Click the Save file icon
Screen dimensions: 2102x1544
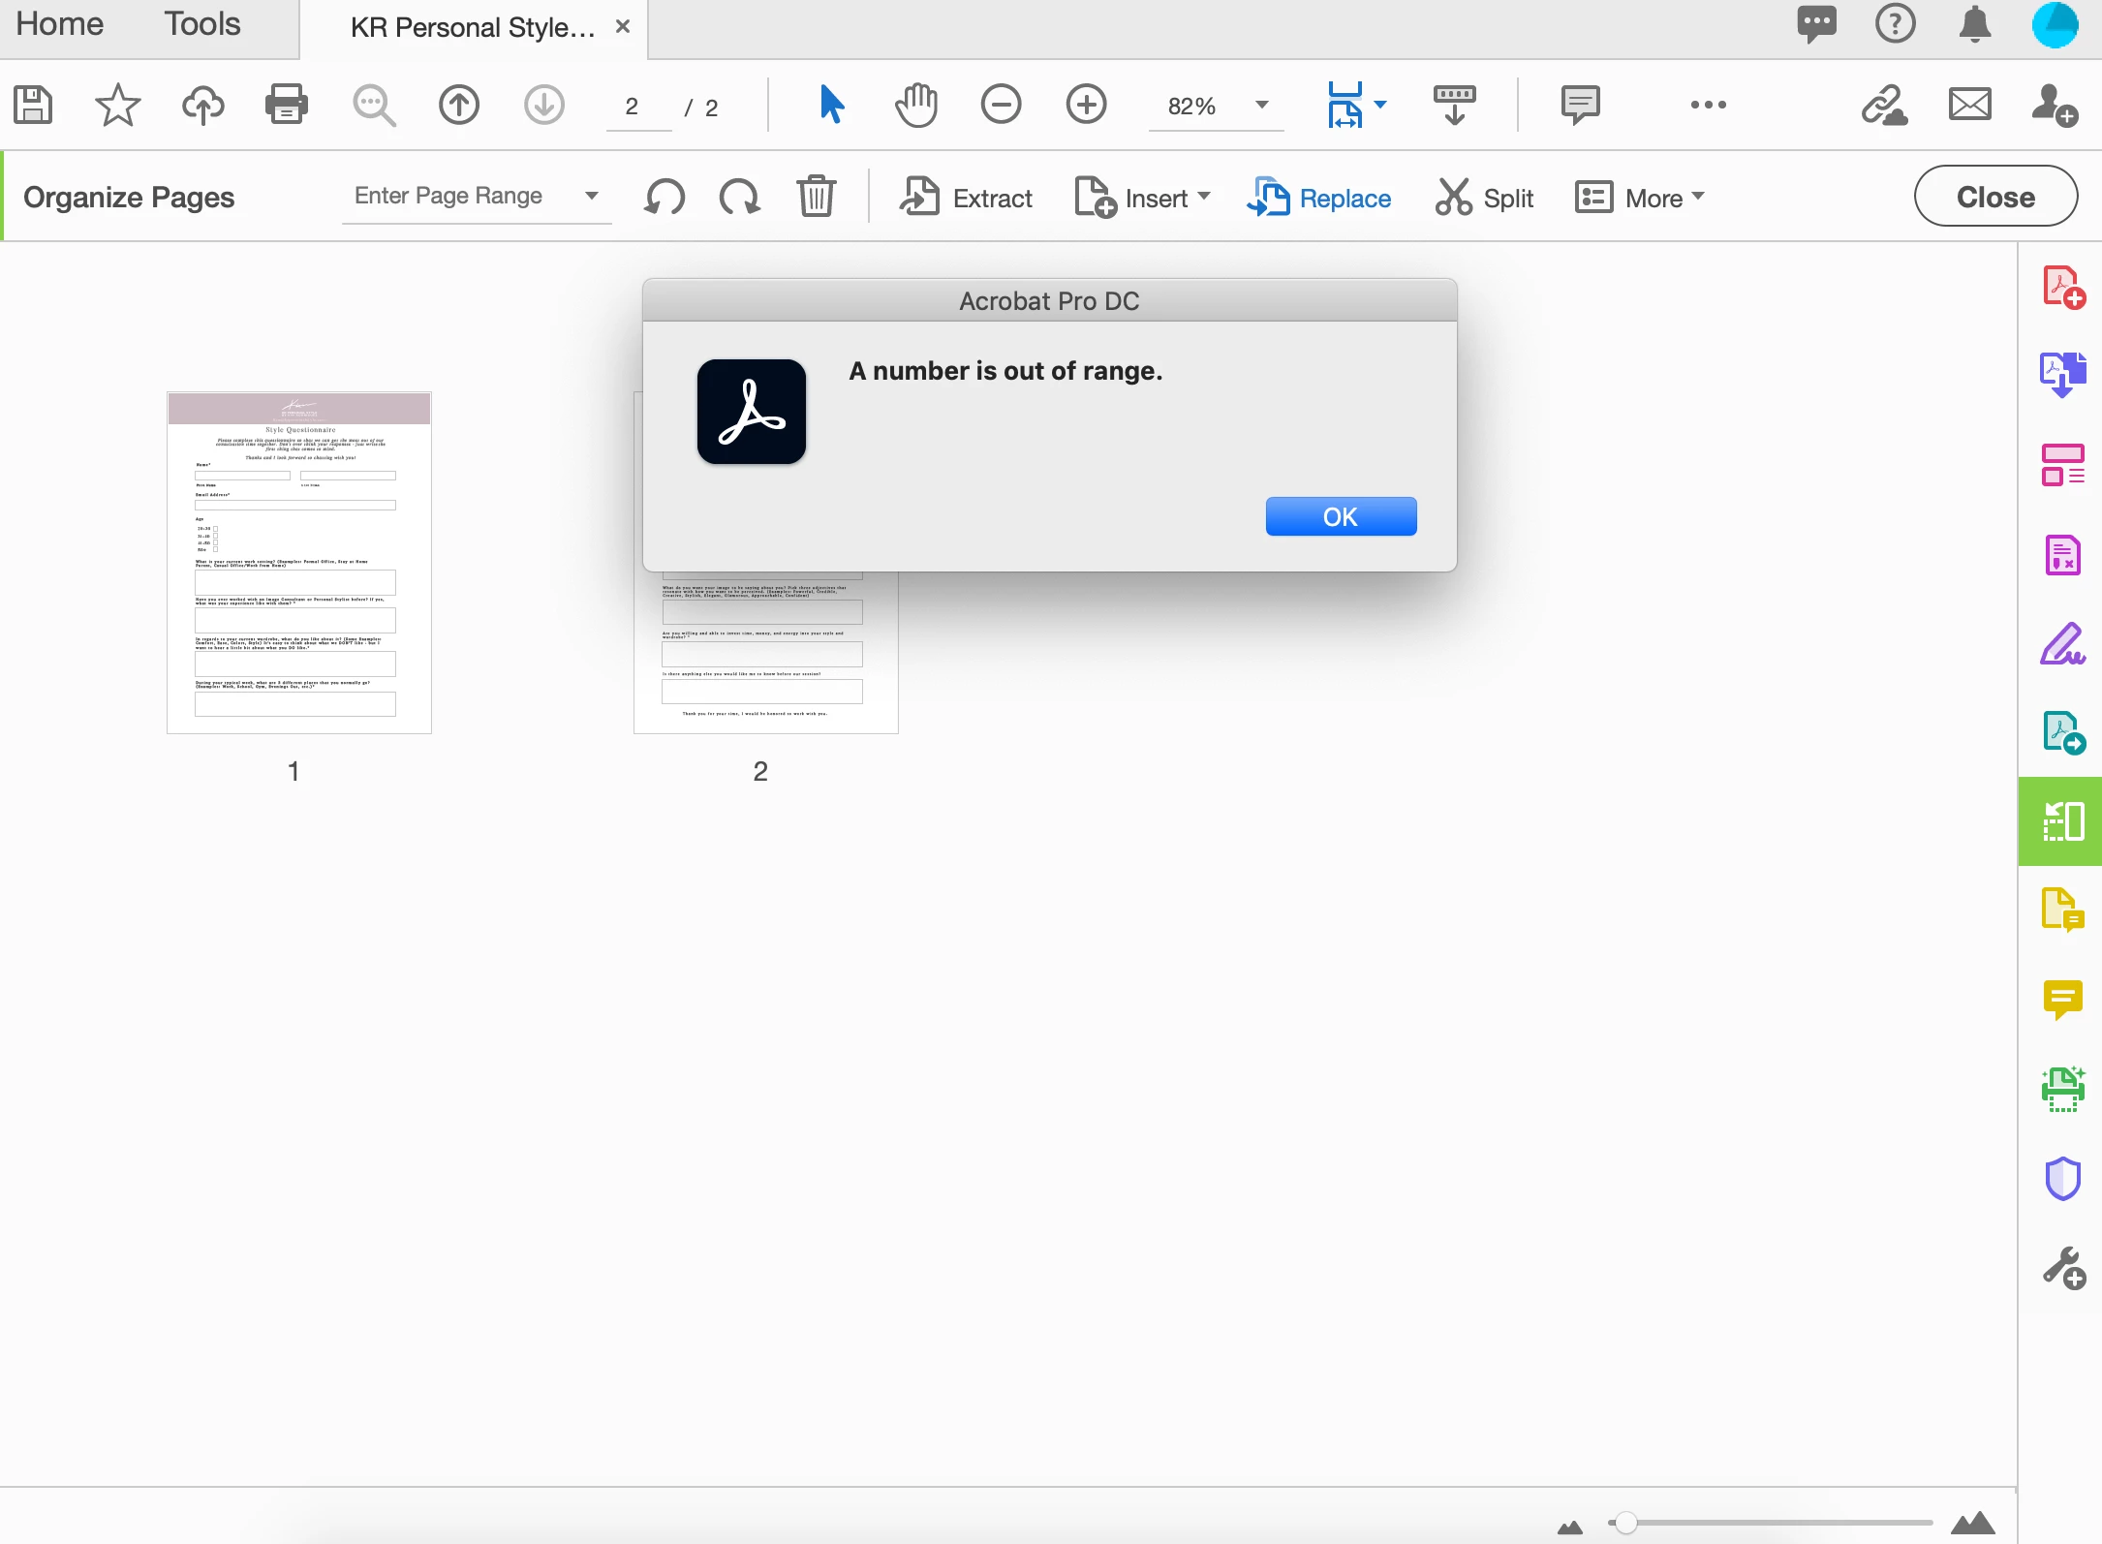click(x=33, y=105)
